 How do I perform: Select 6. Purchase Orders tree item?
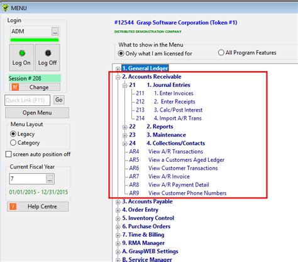tap(146, 226)
